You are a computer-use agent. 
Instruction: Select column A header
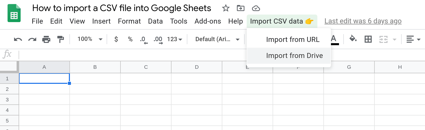pos(44,67)
